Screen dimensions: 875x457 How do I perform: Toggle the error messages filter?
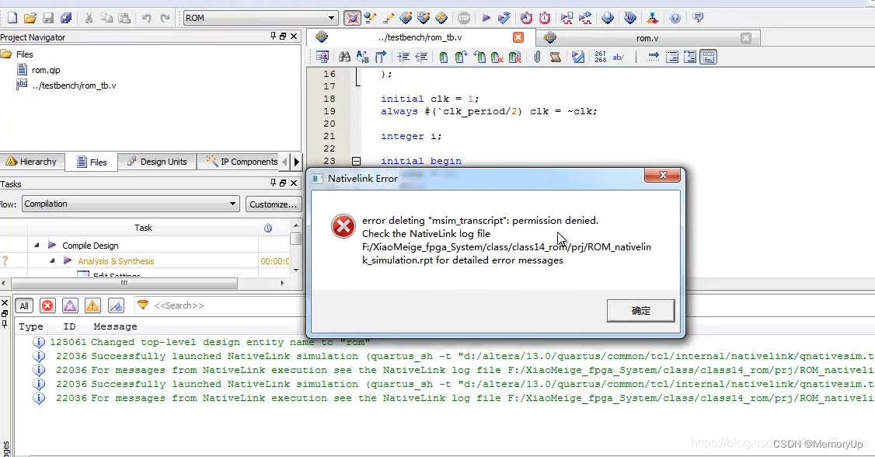click(47, 305)
